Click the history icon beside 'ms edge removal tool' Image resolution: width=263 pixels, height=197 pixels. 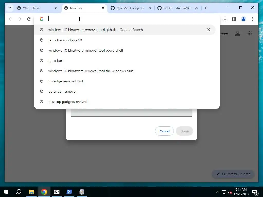tap(42, 81)
